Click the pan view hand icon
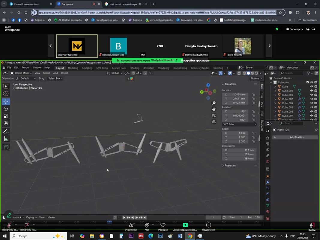320x240 pixels. (214, 109)
